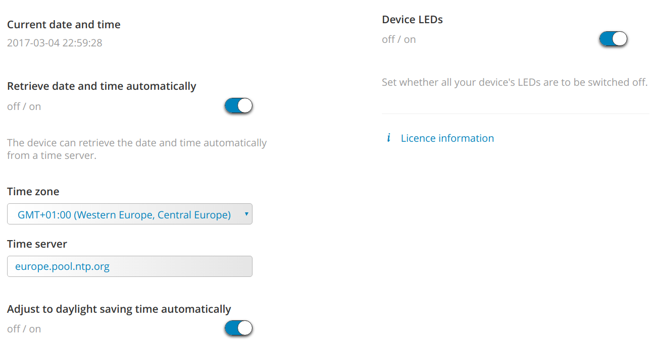Click the info icon beside Licence information
Screen dimensions: 651x343
(x=388, y=138)
